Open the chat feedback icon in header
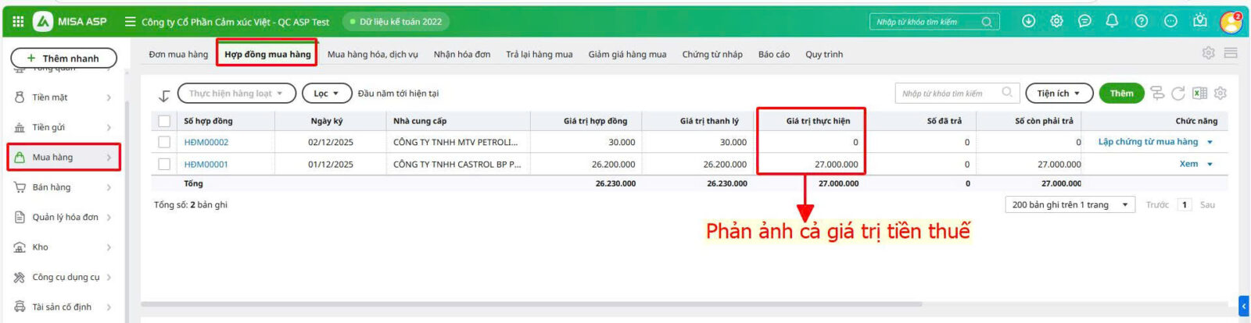Image resolution: width=1251 pixels, height=323 pixels. pyautogui.click(x=1084, y=21)
